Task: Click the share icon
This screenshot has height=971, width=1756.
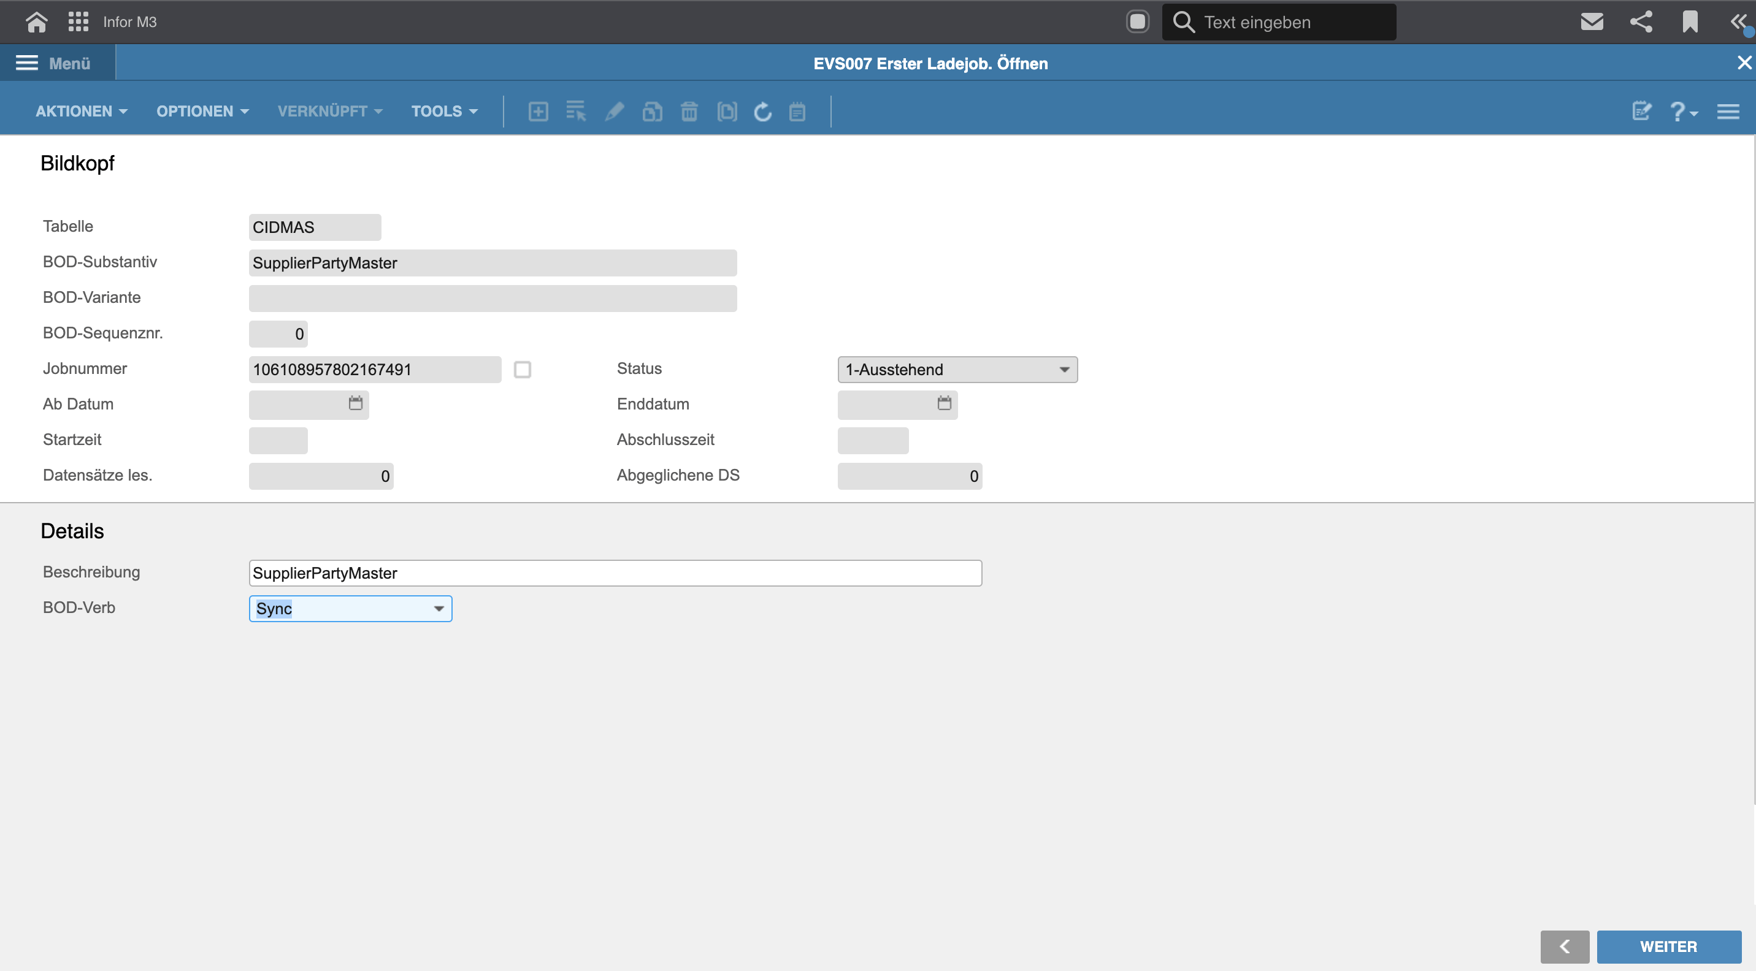Action: click(x=1641, y=22)
